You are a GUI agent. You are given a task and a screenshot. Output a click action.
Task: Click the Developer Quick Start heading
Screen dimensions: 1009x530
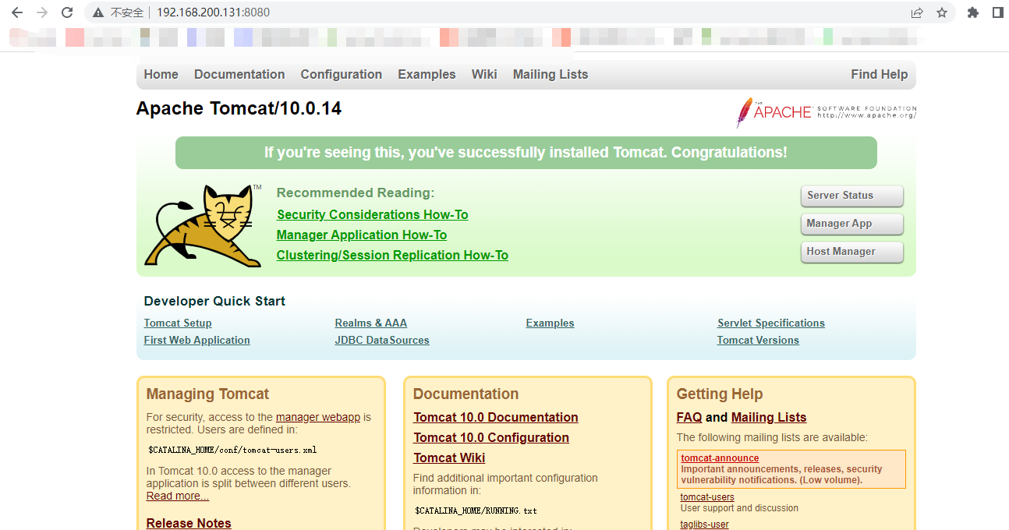(214, 301)
